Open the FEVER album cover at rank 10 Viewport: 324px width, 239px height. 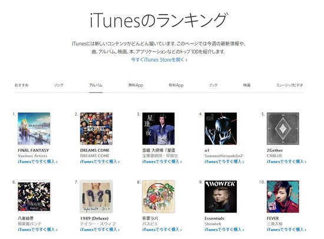(x=283, y=197)
